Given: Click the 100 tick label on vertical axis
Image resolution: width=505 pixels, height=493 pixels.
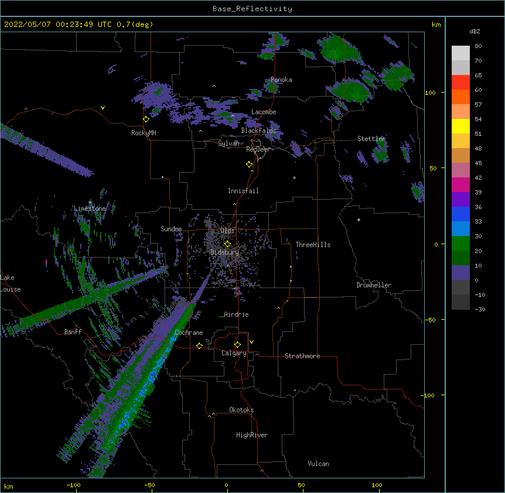Looking at the screenshot, I should 430,93.
